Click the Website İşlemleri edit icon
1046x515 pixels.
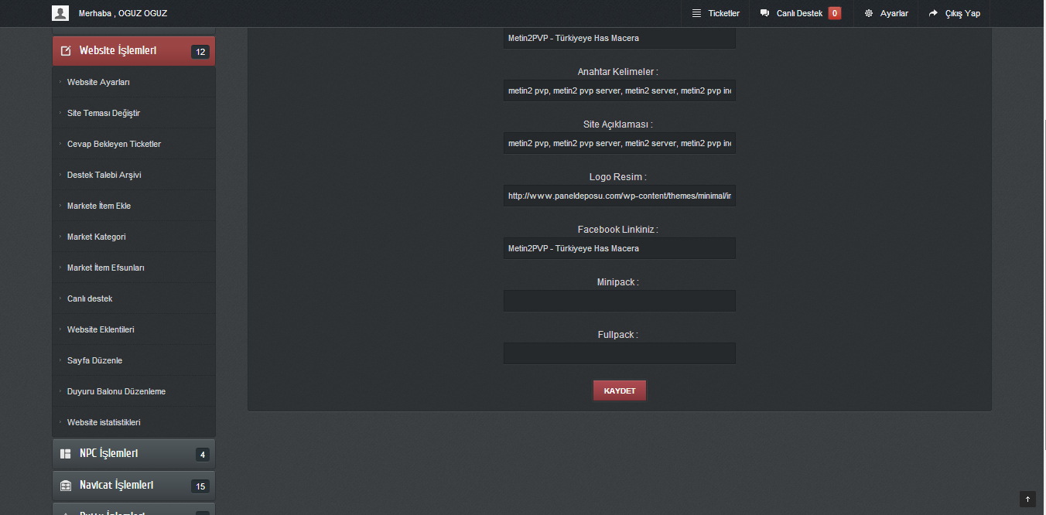point(66,51)
